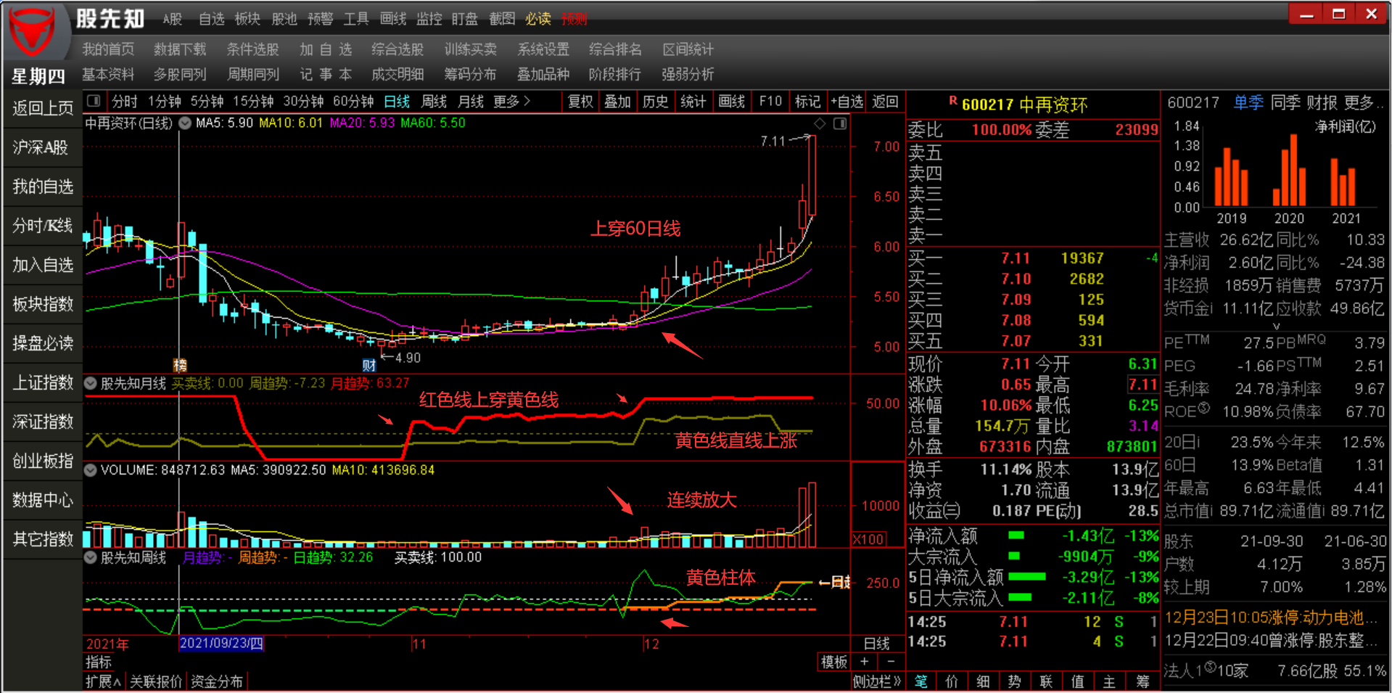This screenshot has height=693, width=1392.
Task: Open the 财报 financial report link
Action: 1324,102
